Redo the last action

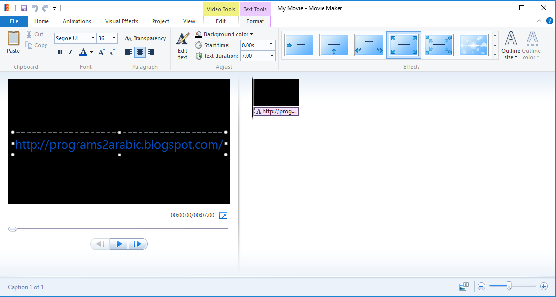coord(45,8)
